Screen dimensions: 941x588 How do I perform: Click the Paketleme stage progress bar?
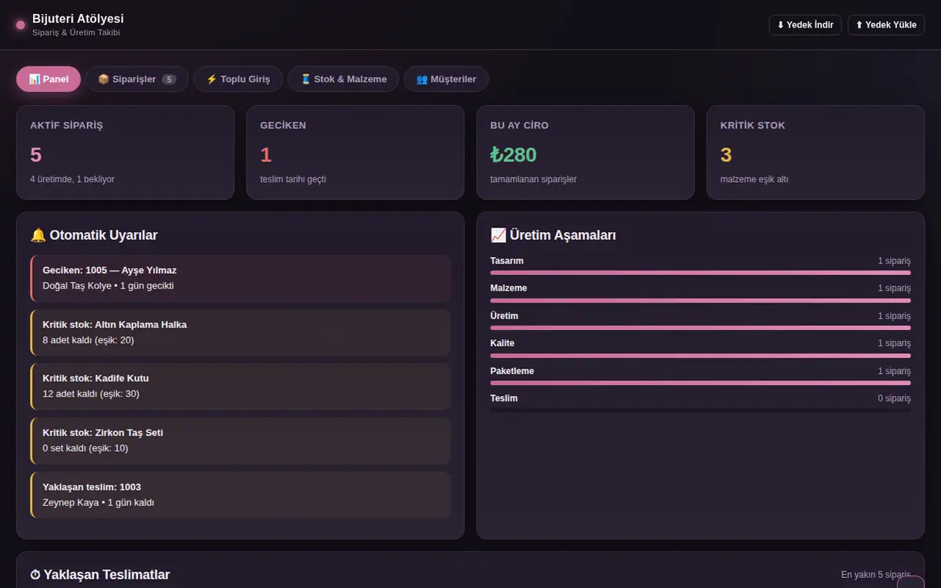[700, 383]
